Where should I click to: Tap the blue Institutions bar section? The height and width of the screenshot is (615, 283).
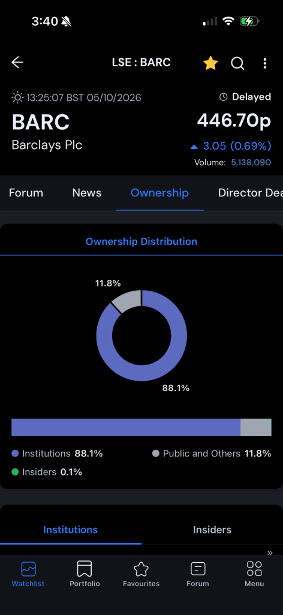point(126,427)
